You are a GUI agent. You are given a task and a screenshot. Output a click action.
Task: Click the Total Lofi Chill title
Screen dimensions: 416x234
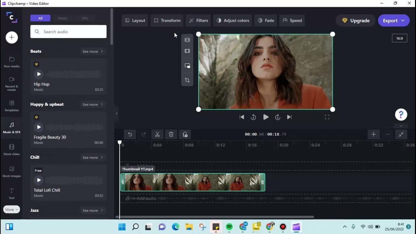(x=47, y=190)
